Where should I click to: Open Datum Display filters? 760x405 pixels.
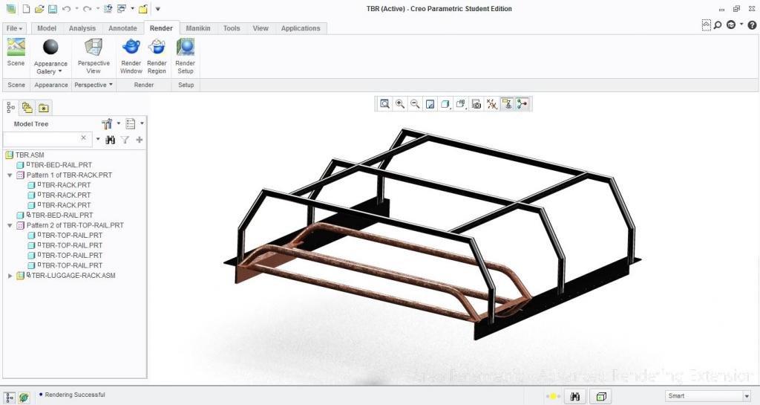click(492, 104)
